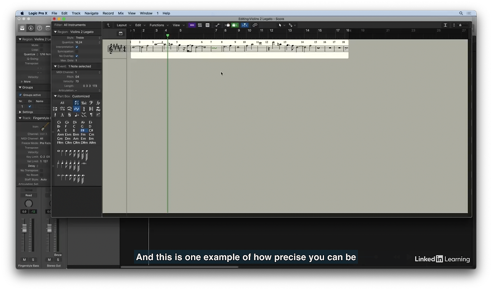Adjust the Fingerstyle Bass volume fader
The image size is (492, 290).
pyautogui.click(x=25, y=228)
